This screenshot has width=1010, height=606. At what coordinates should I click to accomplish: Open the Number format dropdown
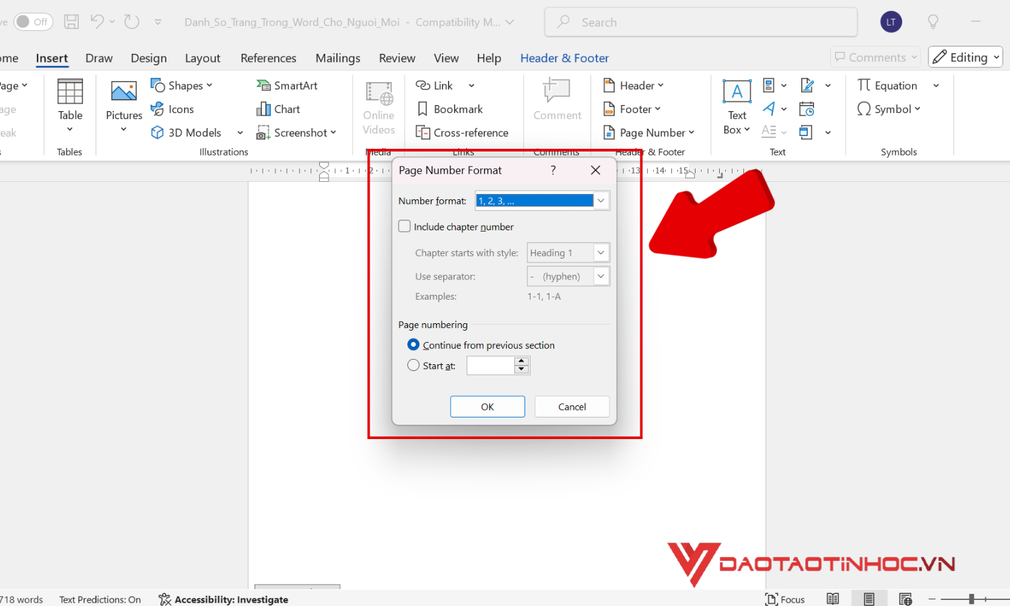pyautogui.click(x=601, y=201)
